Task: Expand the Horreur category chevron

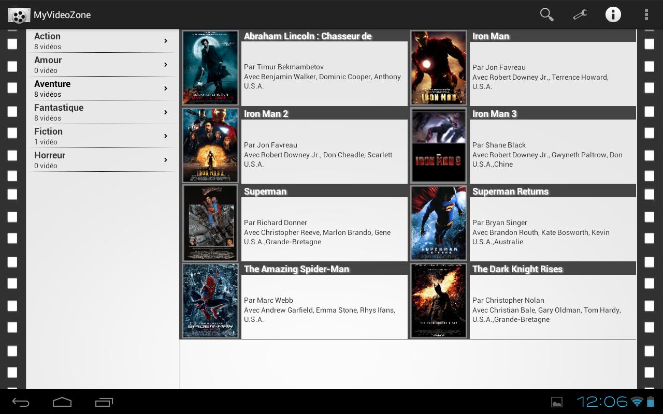Action: pyautogui.click(x=166, y=160)
